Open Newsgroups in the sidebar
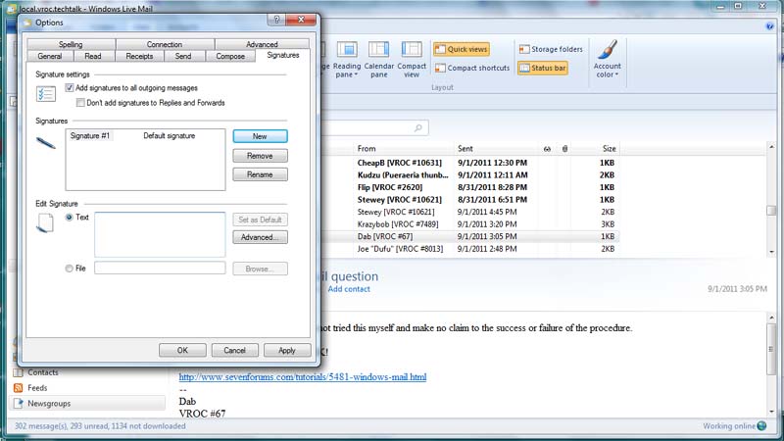Viewport: 784px width, 441px height. (88, 404)
